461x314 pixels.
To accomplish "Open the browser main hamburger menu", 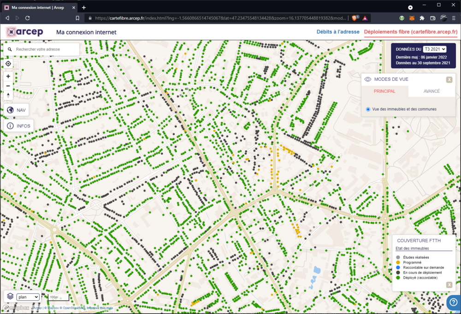I will point(454,18).
